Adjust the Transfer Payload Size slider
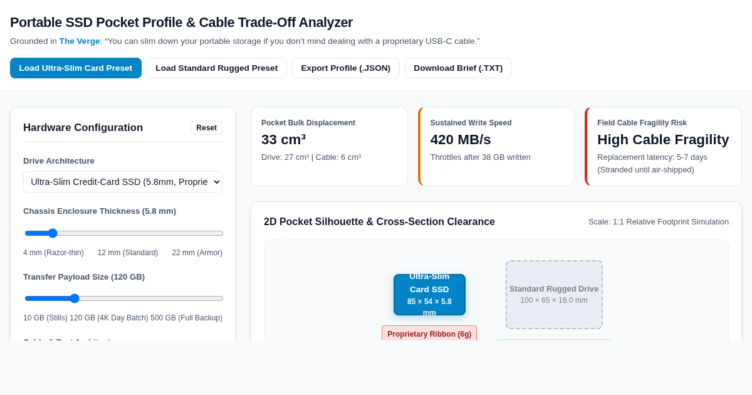 (124, 298)
